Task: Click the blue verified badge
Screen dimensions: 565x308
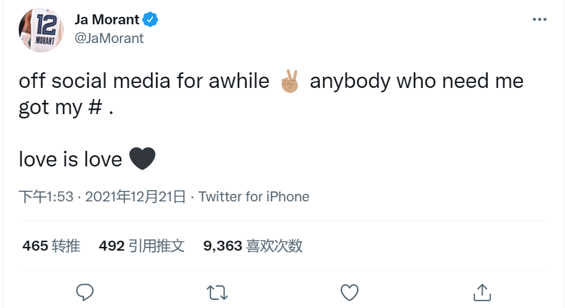Action: coord(151,19)
